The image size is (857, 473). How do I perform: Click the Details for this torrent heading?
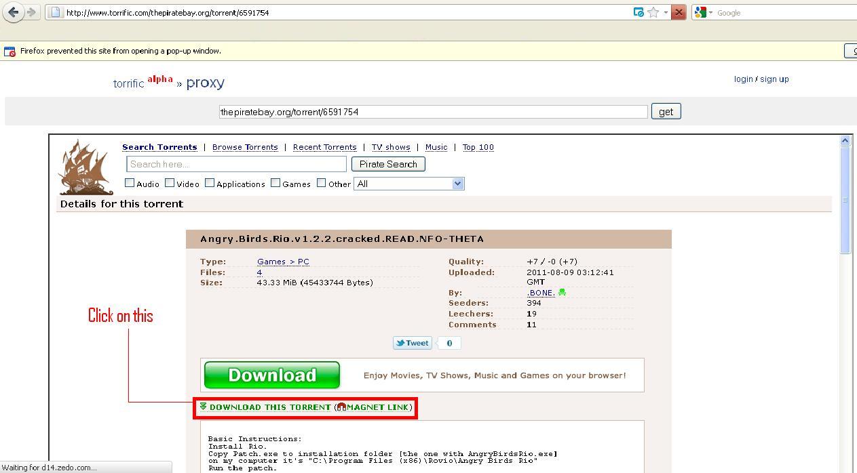[121, 204]
